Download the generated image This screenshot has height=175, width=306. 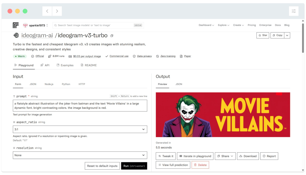248,156
